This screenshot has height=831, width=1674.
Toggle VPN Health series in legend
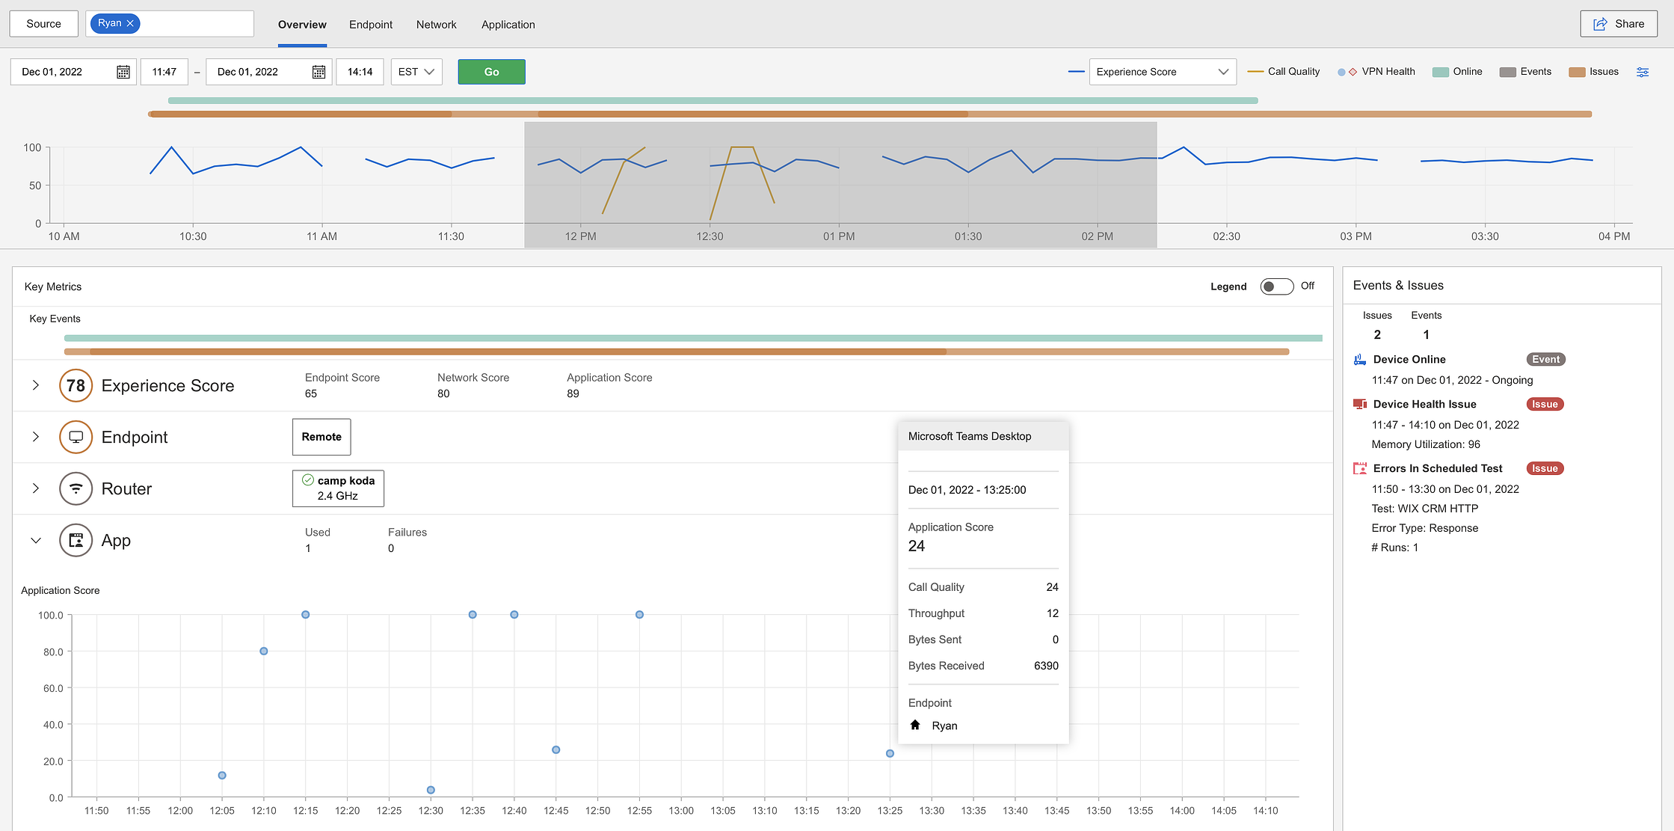tap(1376, 72)
